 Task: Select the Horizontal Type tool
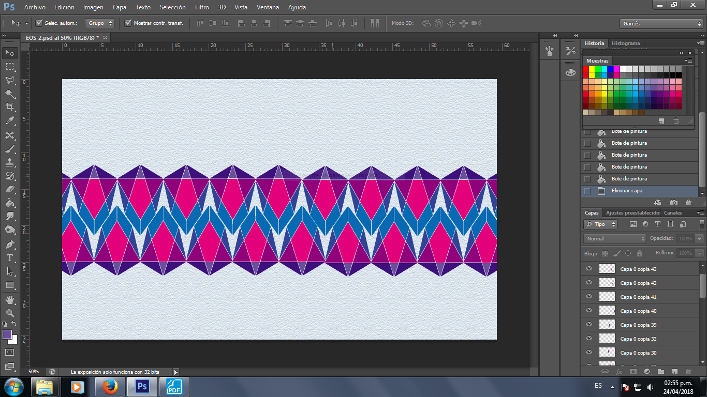10,257
